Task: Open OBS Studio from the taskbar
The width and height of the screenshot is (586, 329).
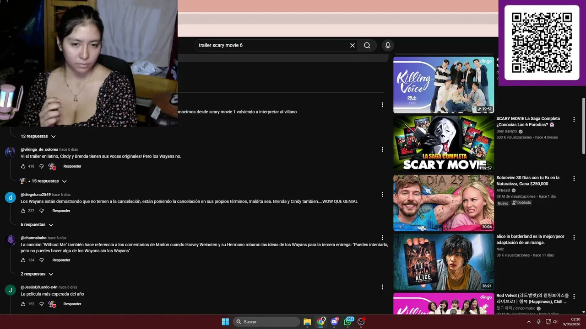Action: [x=361, y=322]
